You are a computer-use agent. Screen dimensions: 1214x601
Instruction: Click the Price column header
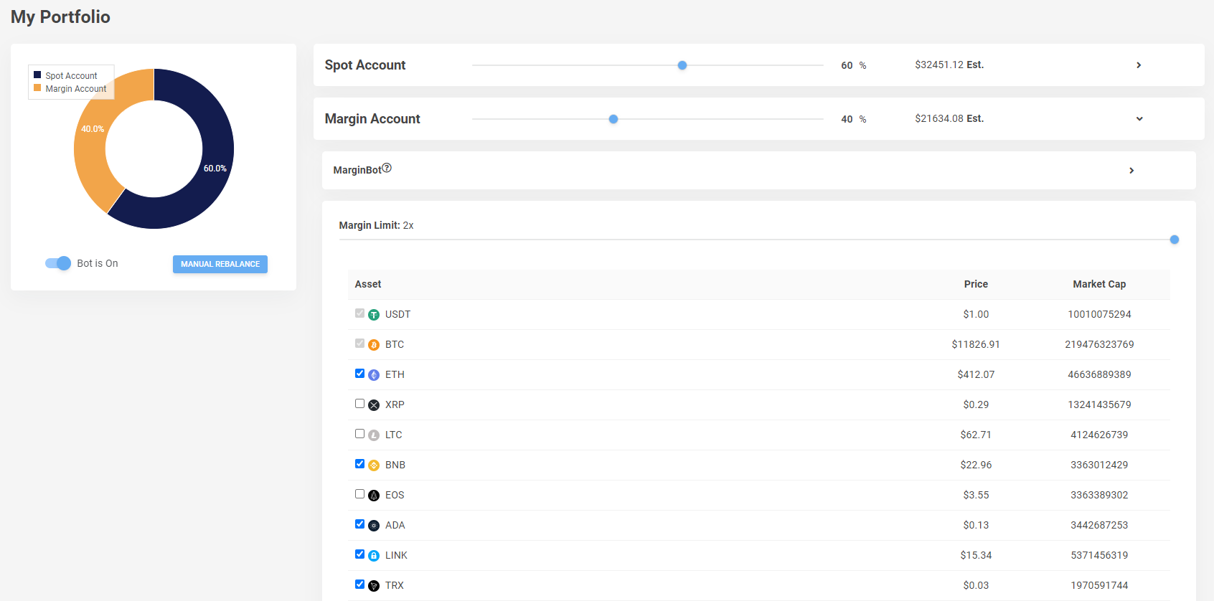point(976,284)
